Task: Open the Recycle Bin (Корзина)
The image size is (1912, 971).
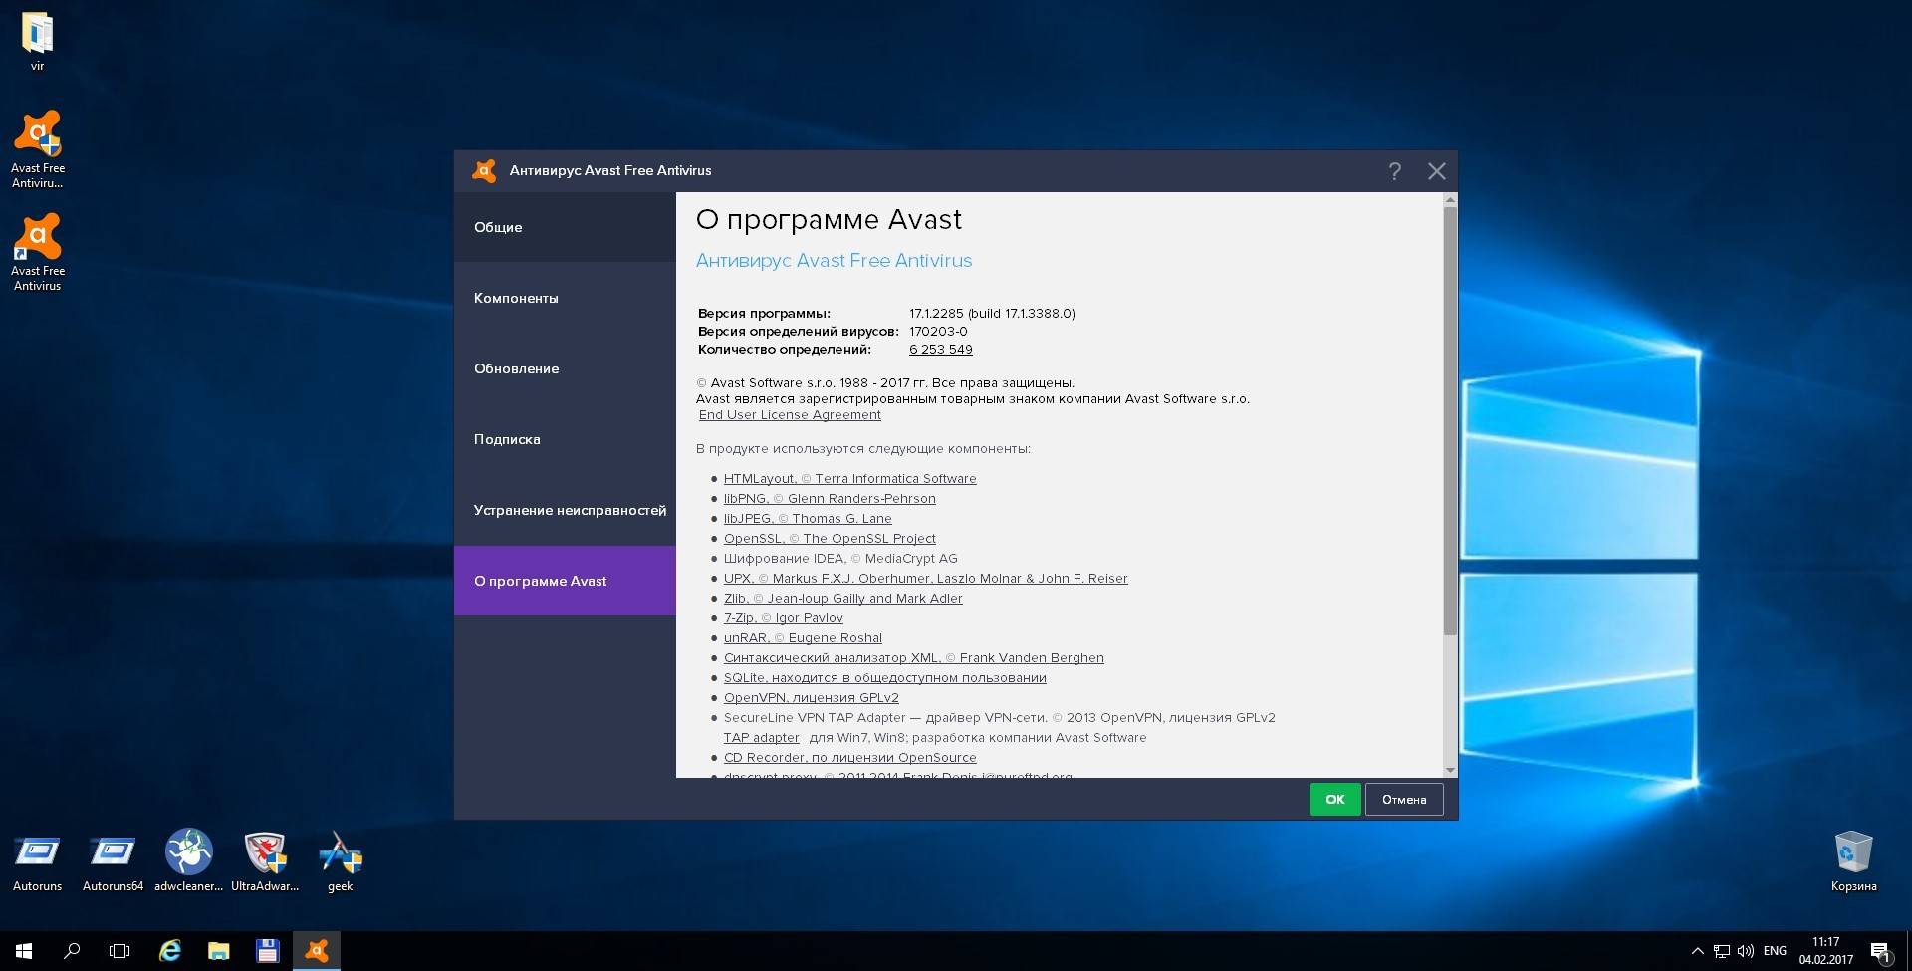Action: (x=1853, y=860)
